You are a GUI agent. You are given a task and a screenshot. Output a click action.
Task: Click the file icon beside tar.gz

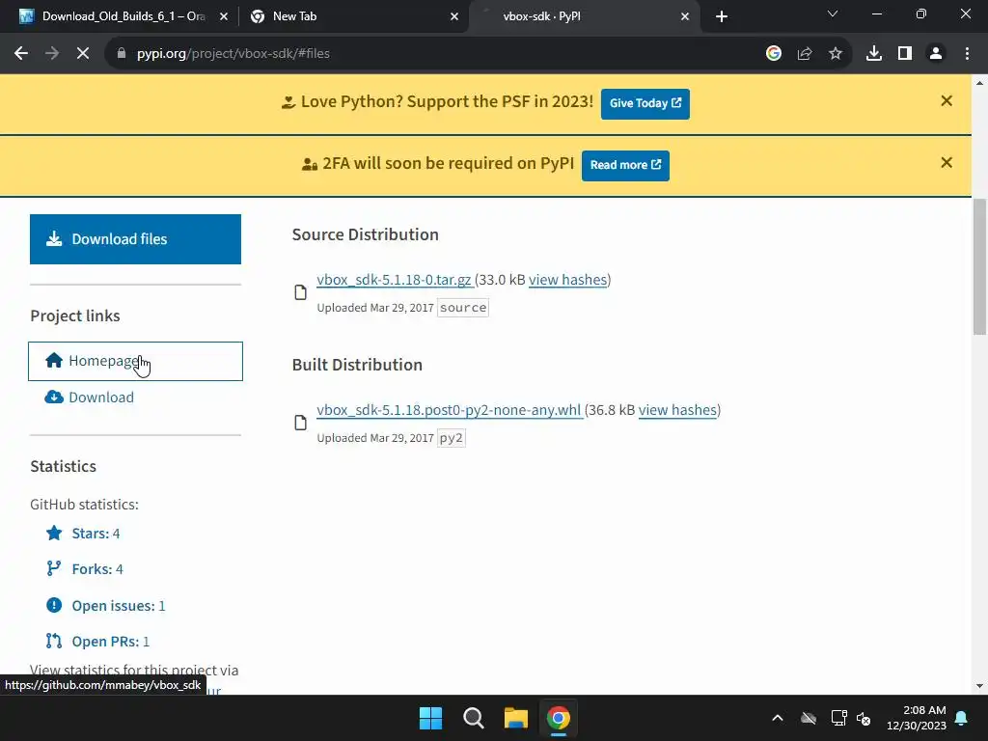click(301, 292)
